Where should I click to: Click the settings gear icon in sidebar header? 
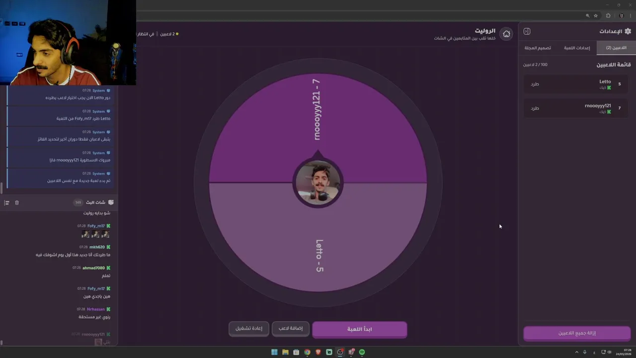click(x=628, y=31)
